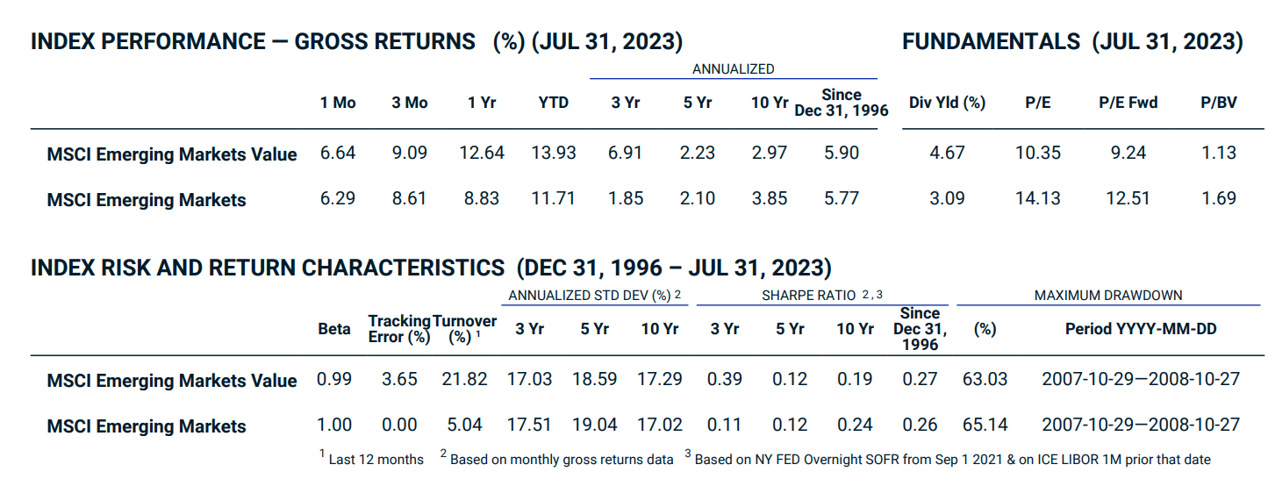This screenshot has width=1268, height=479.
Task: Click the 13.93 YTD return value
Action: pos(554,153)
